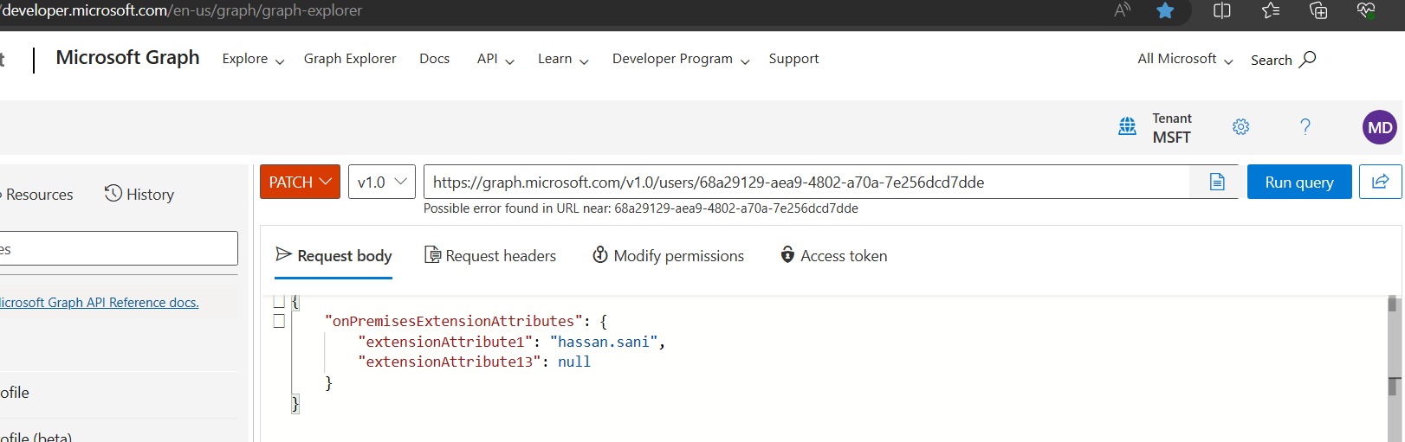Click the Run query button
Viewport: 1405px width, 442px height.
(x=1299, y=182)
